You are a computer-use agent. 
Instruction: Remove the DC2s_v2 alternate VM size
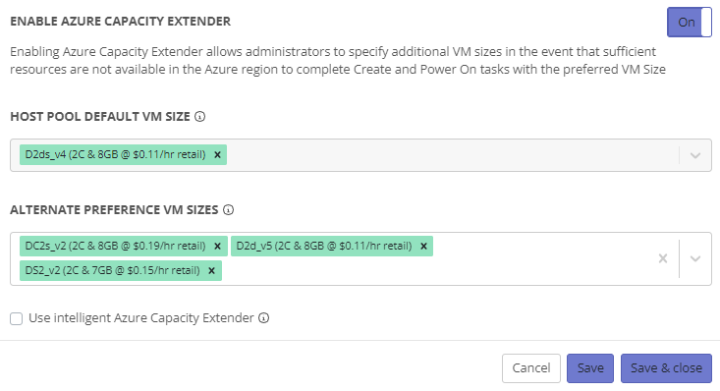pyautogui.click(x=218, y=247)
